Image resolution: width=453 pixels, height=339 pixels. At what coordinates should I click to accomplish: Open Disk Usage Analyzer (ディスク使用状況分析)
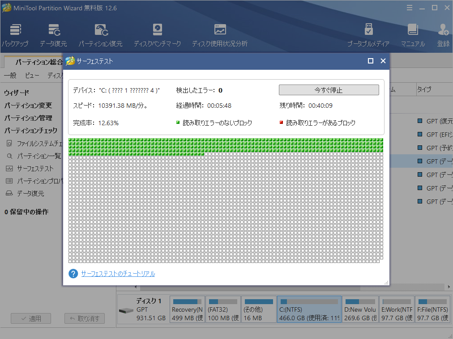tap(220, 35)
